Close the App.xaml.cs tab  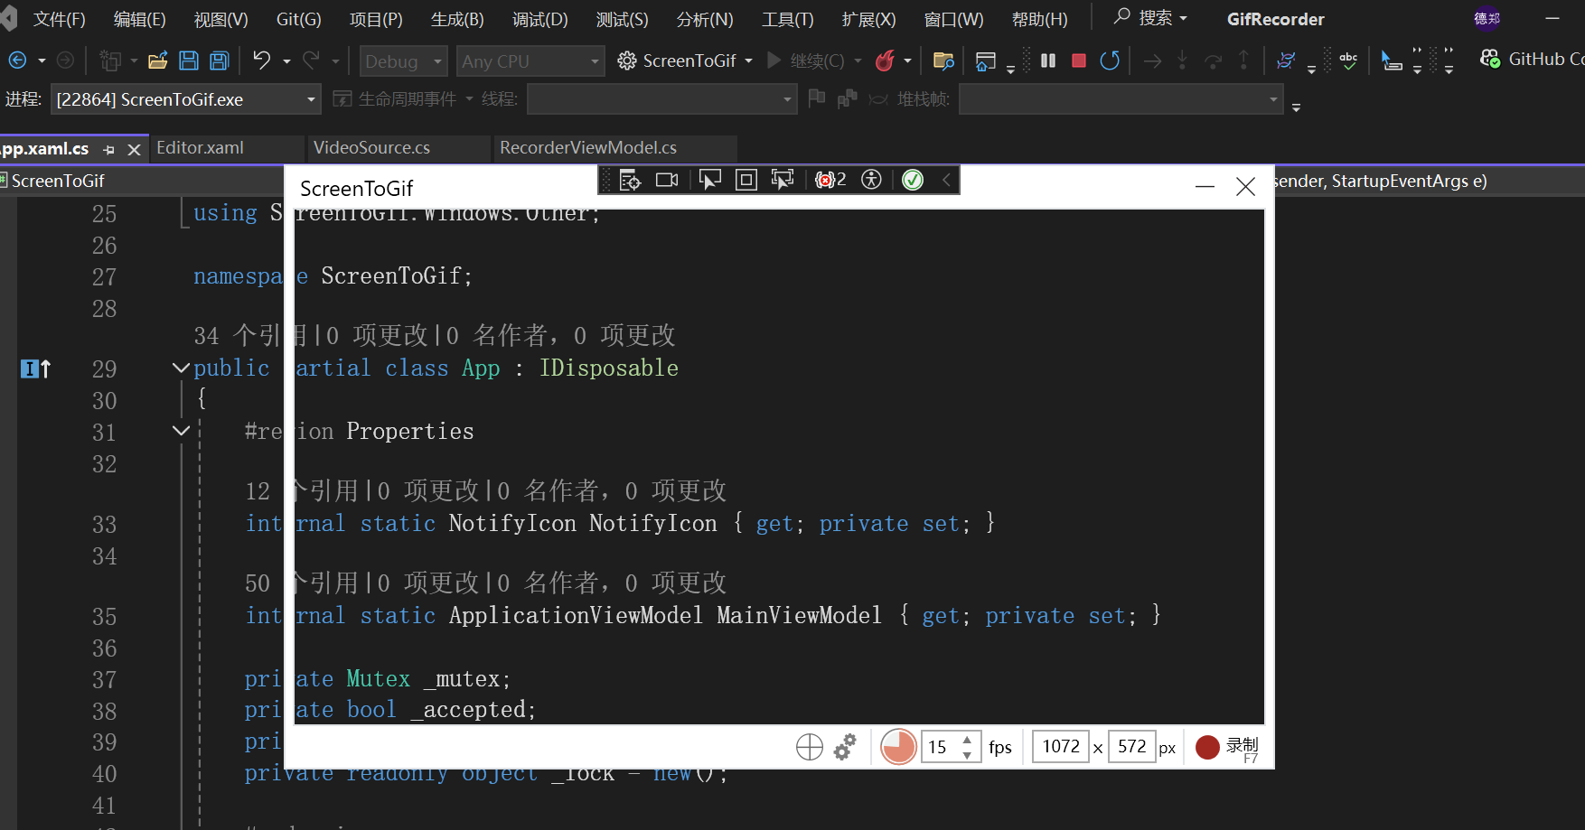tap(135, 149)
